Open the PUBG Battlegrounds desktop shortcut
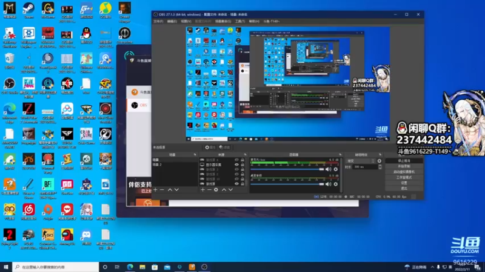 (x=28, y=239)
